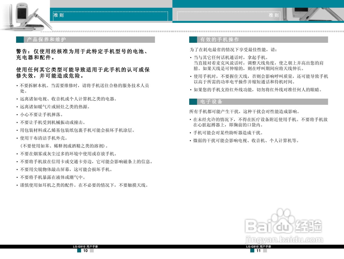
Task: Click the warning paragraph starting with '警告：仅使用经核准'
Action: (82, 54)
